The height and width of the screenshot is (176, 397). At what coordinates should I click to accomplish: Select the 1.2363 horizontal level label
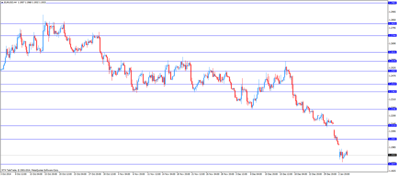(392, 92)
